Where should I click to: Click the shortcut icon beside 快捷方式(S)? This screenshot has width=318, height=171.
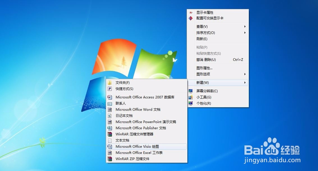click(110, 89)
